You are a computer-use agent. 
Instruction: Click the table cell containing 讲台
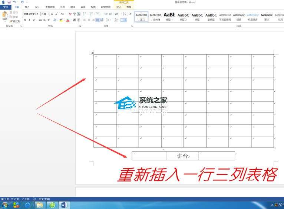tap(182, 156)
